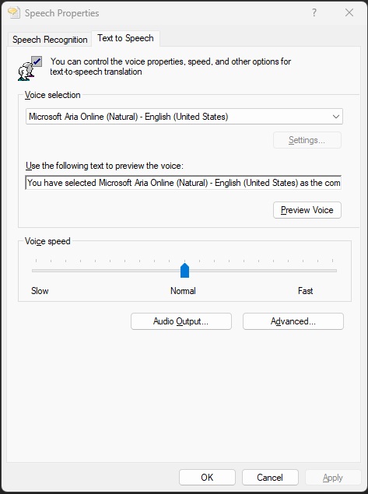
Task: Click the Fast speed label
Action: click(305, 291)
